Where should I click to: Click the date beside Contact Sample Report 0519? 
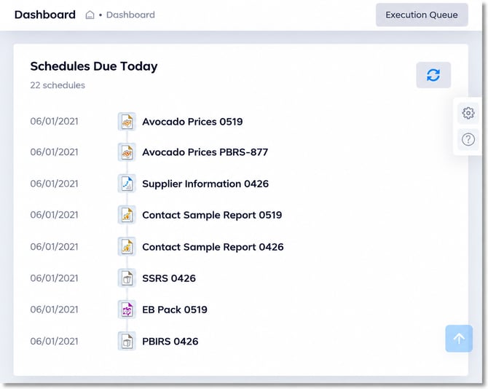[x=54, y=215]
